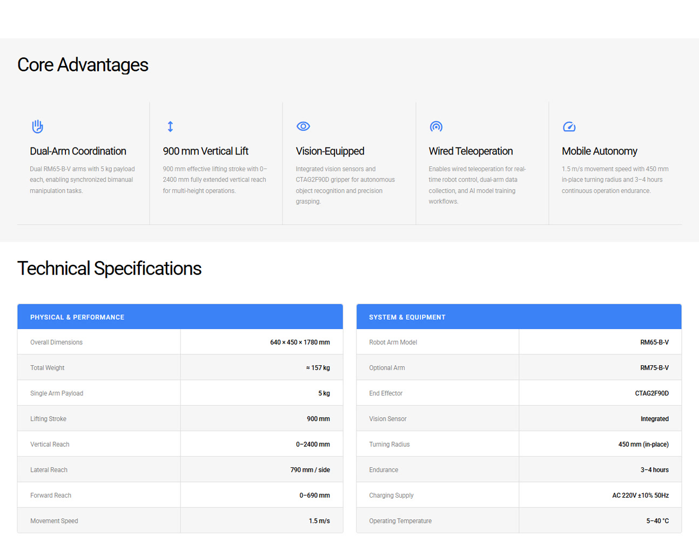The width and height of the screenshot is (699, 550).
Task: Click the 790 mm / side value
Action: click(310, 470)
